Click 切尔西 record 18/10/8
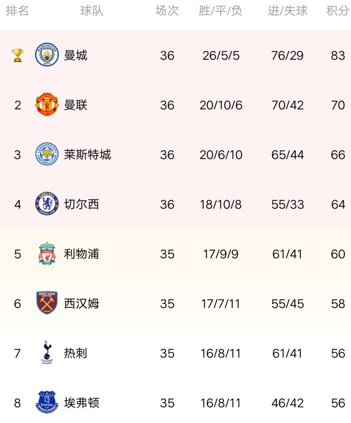 click(x=220, y=204)
